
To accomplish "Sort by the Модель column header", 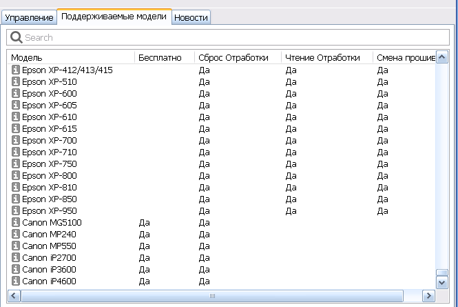I will click(x=71, y=57).
